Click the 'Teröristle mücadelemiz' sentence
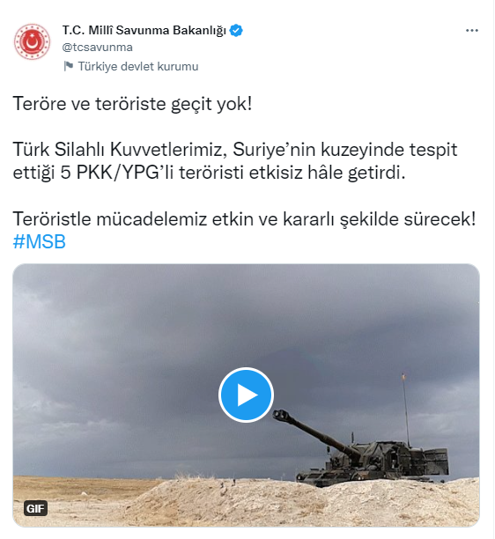The width and height of the screenshot is (495, 539). click(244, 219)
